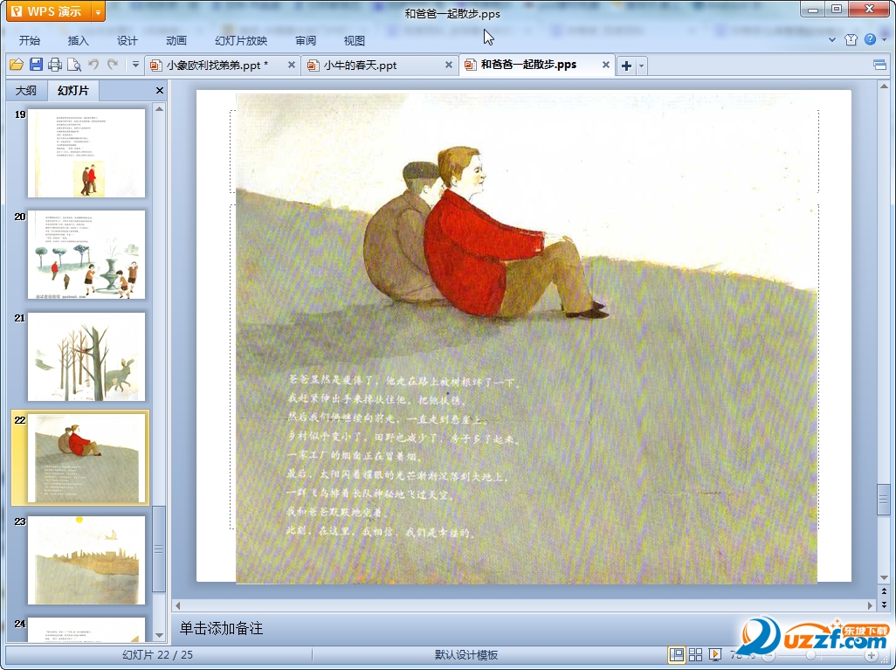Switch to normal view in status bar
Screen dimensions: 896x670
677,654
